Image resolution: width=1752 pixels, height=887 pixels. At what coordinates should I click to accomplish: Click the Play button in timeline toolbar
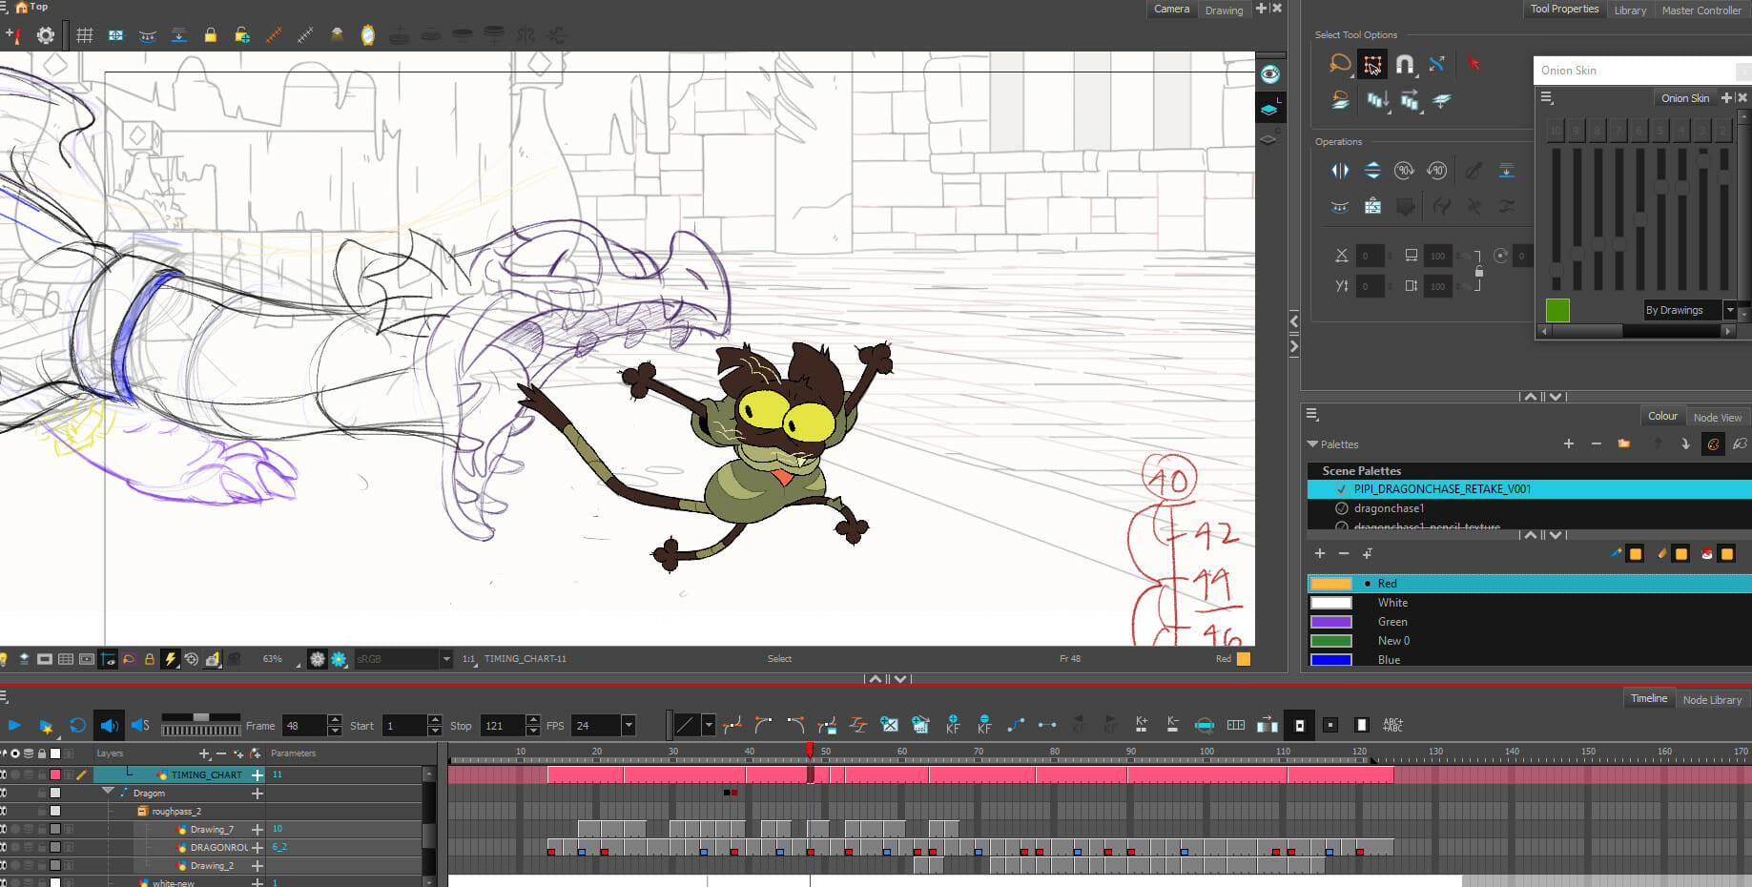14,726
